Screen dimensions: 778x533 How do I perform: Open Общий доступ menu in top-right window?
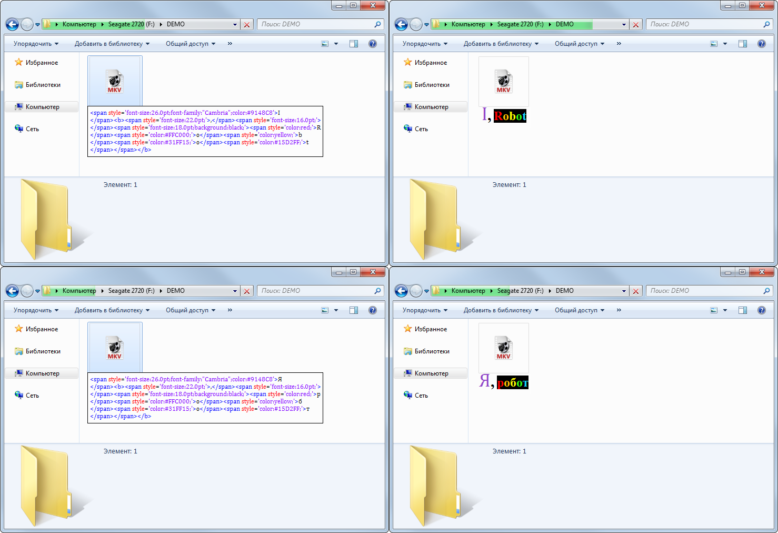coord(580,44)
